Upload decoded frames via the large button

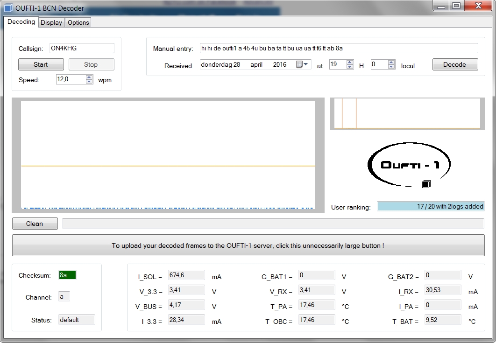click(248, 245)
